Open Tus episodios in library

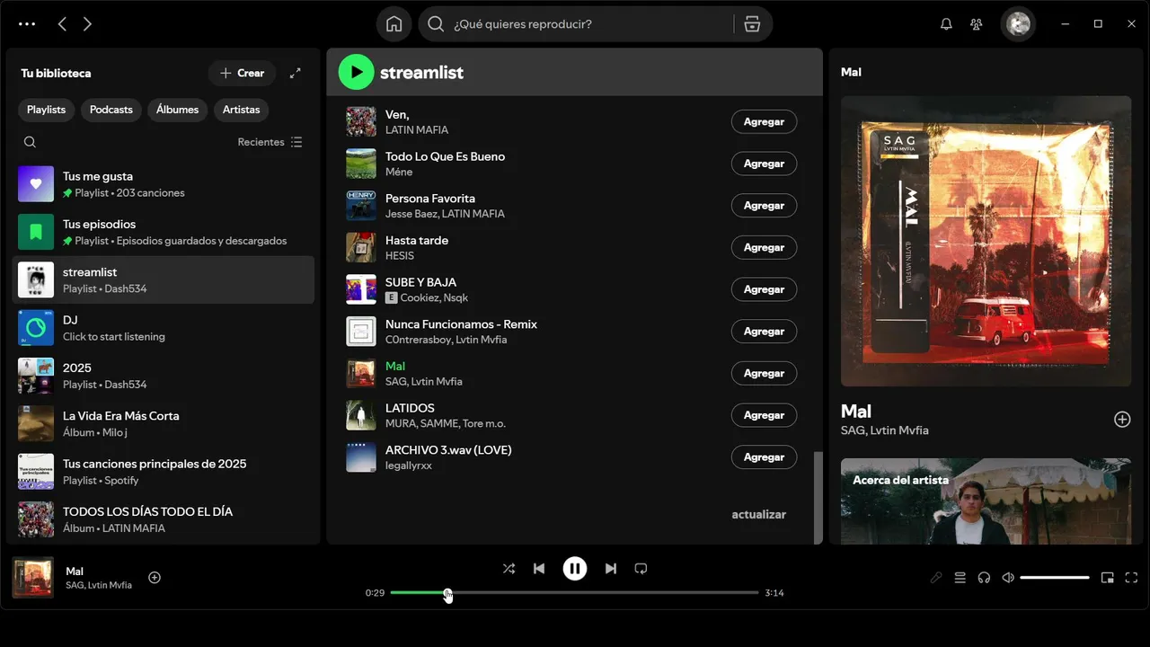(x=164, y=232)
